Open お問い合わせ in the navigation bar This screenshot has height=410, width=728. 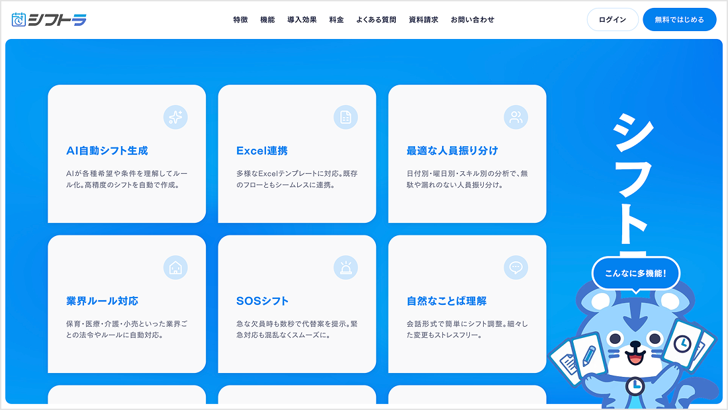click(472, 19)
